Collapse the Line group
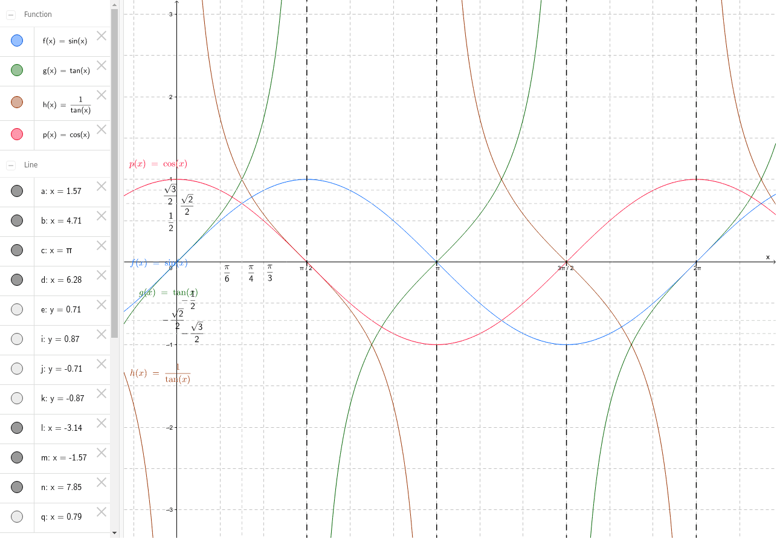777x539 pixels. 10,164
